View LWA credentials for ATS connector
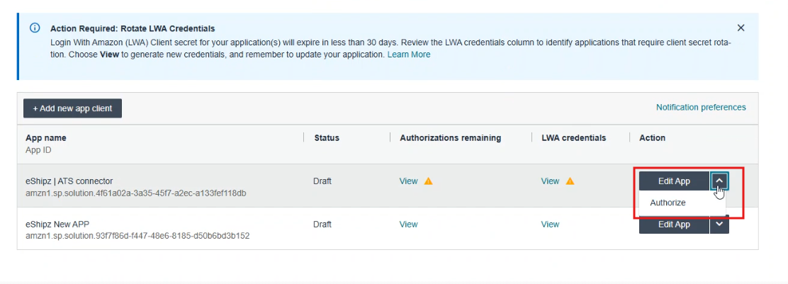This screenshot has height=284, width=788. pos(550,181)
